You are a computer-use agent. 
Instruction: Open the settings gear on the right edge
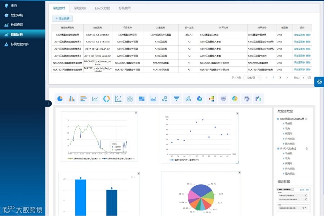point(319,82)
